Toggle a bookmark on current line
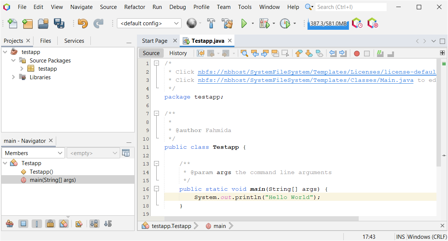This screenshot has height=241, width=448. [x=319, y=53]
